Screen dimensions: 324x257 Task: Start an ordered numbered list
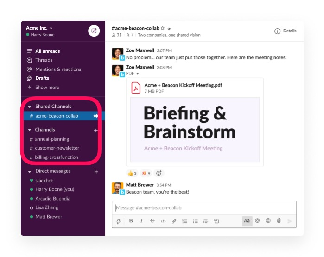184,221
